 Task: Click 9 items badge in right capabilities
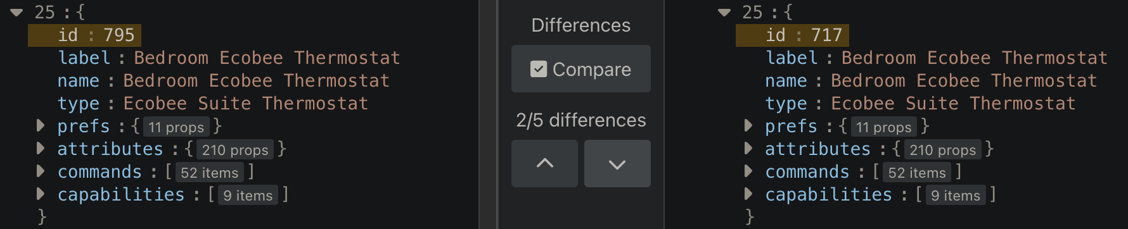pyautogui.click(x=956, y=195)
